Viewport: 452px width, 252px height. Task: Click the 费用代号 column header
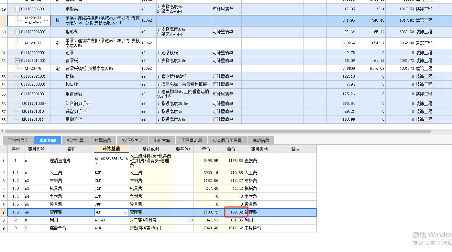click(x=36, y=149)
